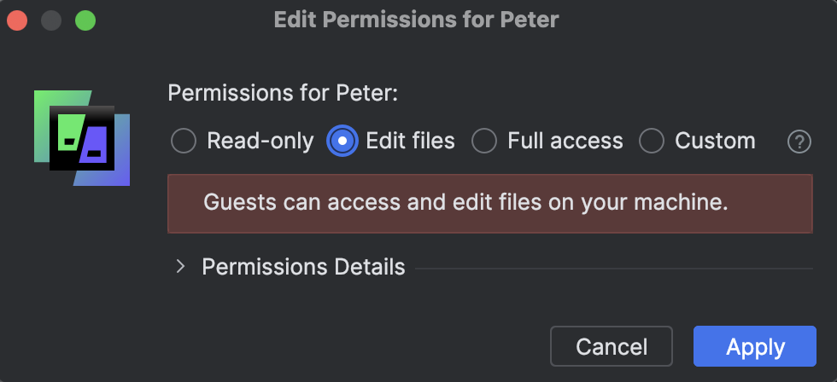Click the guests can access files warning banner
The image size is (837, 382).
click(490, 204)
